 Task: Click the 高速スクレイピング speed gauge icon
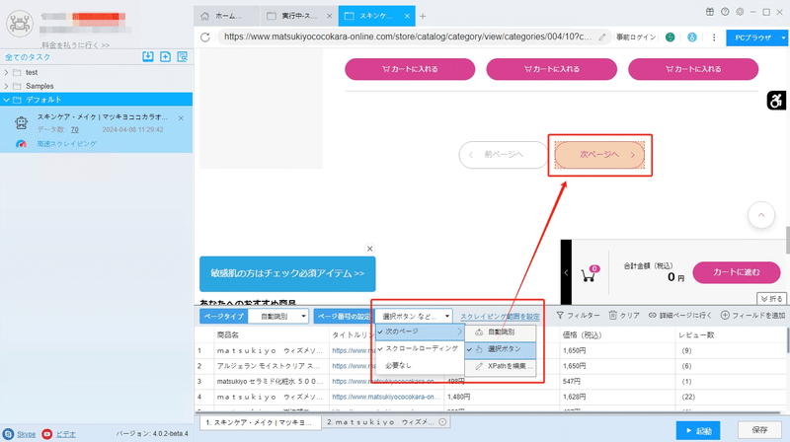click(x=21, y=144)
